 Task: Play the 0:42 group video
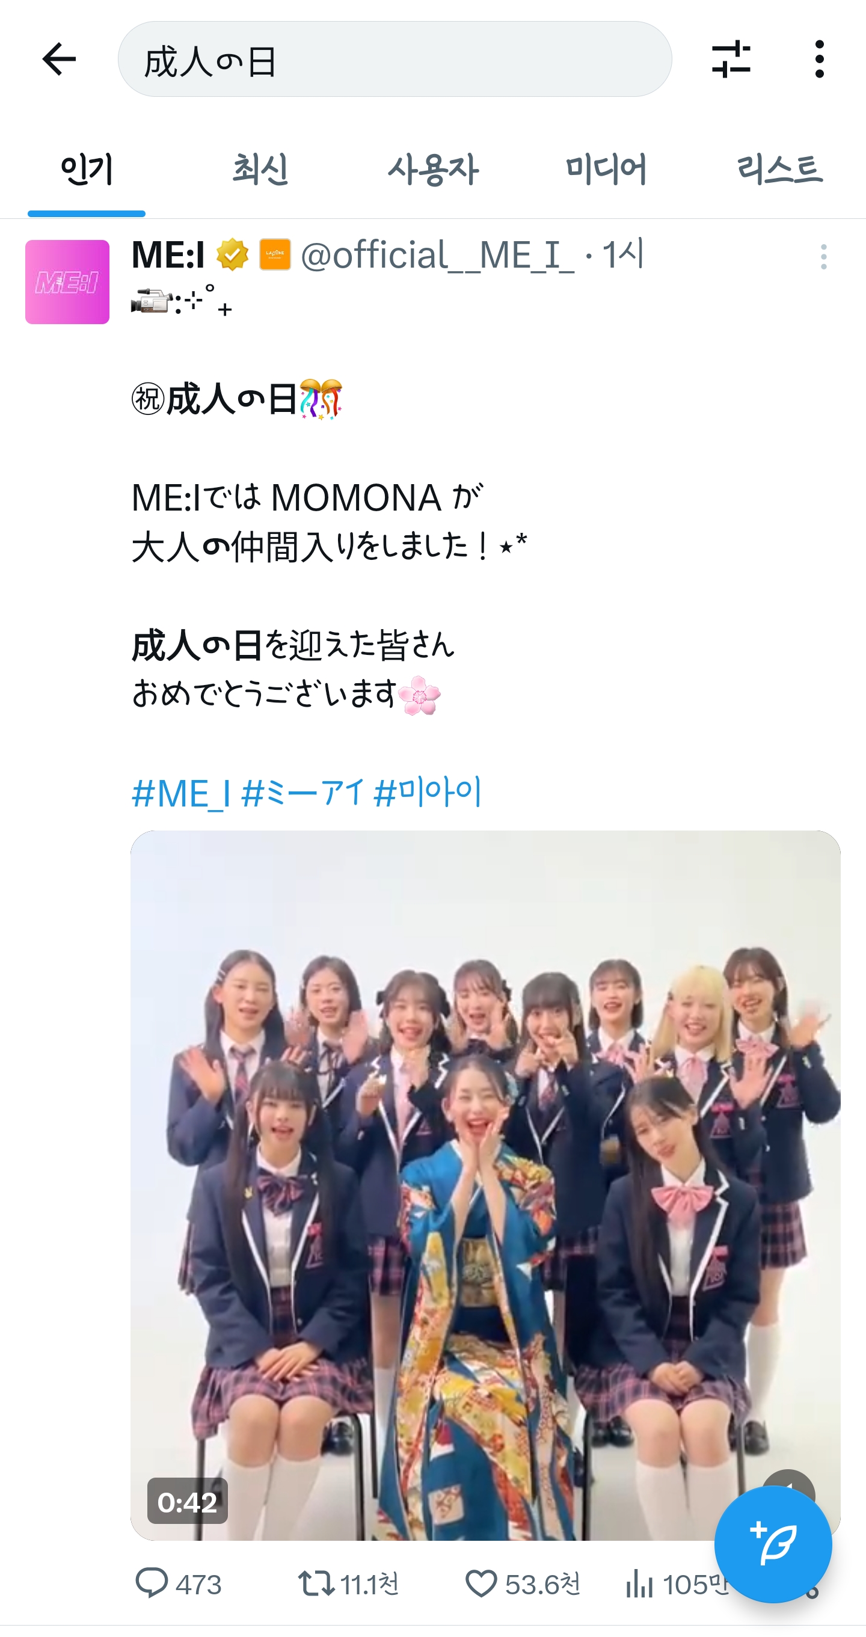(x=485, y=1185)
